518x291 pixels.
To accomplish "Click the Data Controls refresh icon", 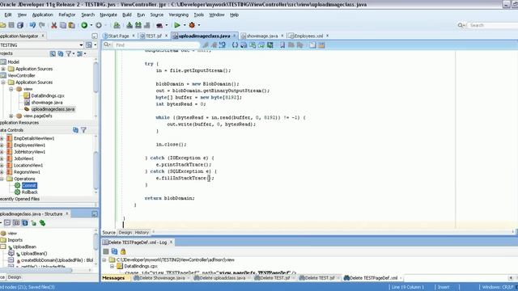I will [x=75, y=130].
